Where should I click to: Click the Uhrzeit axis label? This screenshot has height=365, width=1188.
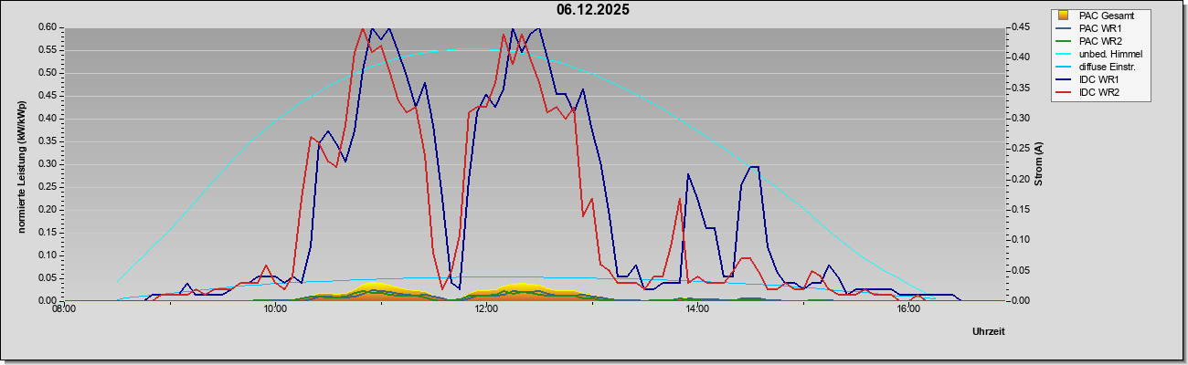point(989,331)
